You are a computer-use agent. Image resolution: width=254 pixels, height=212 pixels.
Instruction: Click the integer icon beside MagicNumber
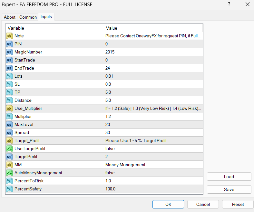point(9,52)
